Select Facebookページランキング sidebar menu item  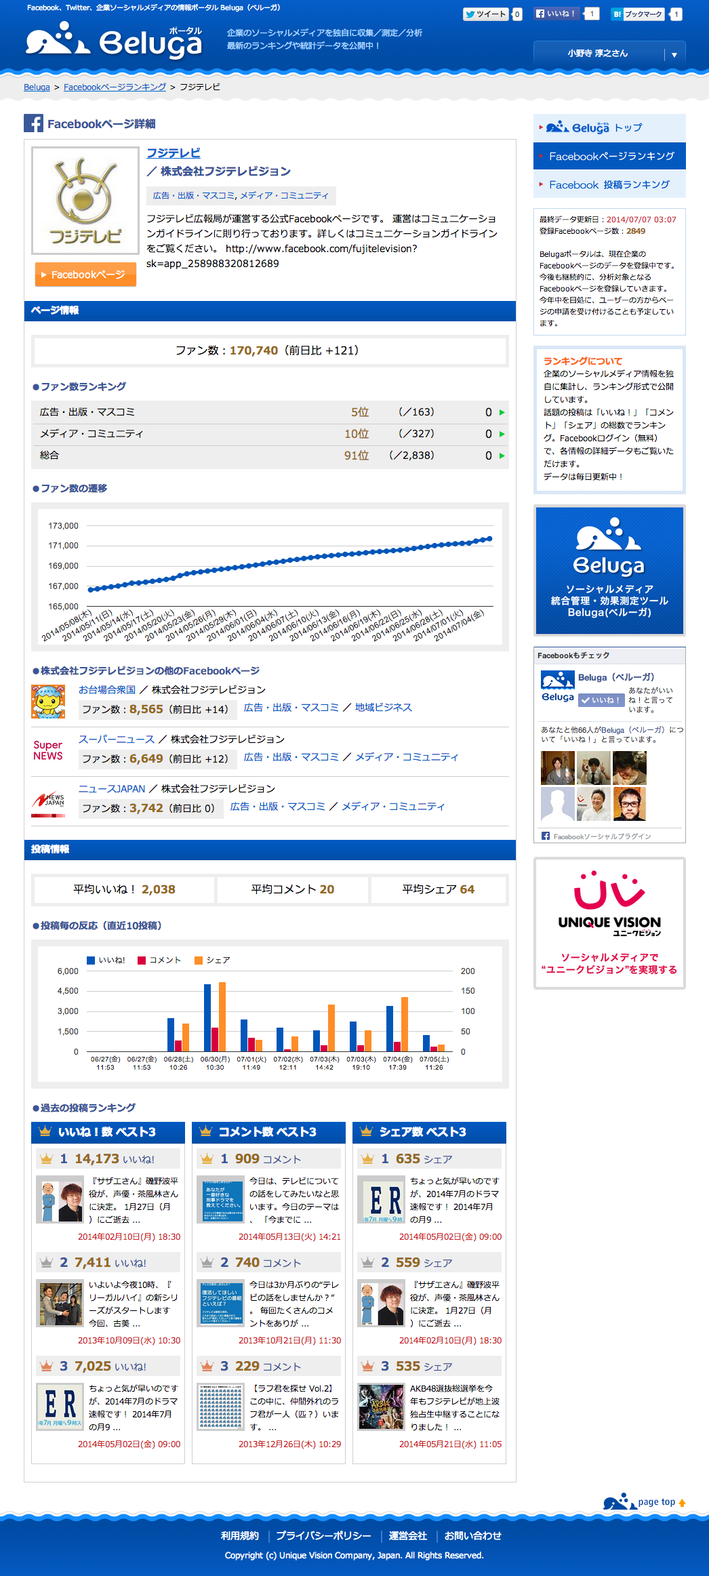(x=609, y=156)
